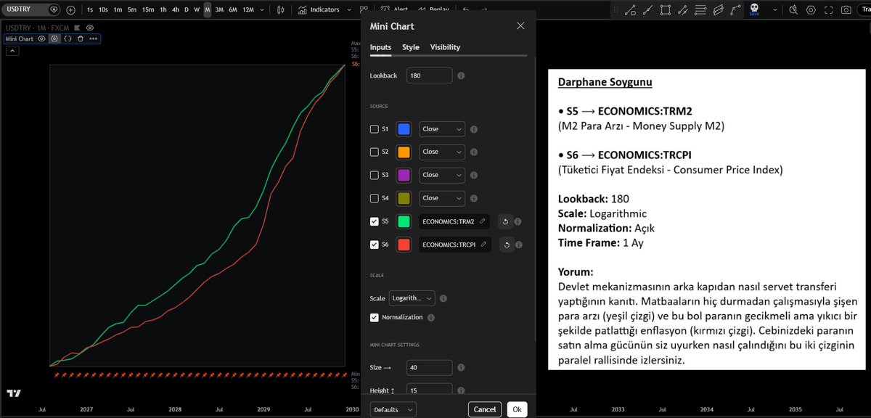Image resolution: width=871 pixels, height=418 pixels.
Task: Enable the S1 source checkbox
Action: [375, 129]
